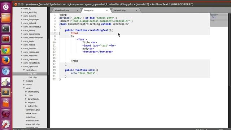Expand com_login folder arrow
231x130 pixels.
click(x=22, y=41)
